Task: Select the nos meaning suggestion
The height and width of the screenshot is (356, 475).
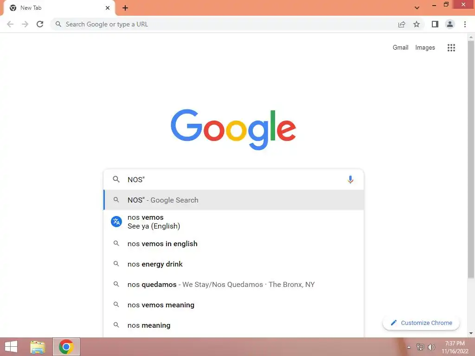Action: click(x=234, y=325)
